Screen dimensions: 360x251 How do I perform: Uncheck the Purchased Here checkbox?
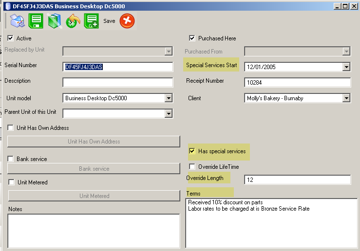192,38
